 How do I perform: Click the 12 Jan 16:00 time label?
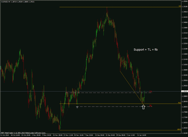(142, 135)
